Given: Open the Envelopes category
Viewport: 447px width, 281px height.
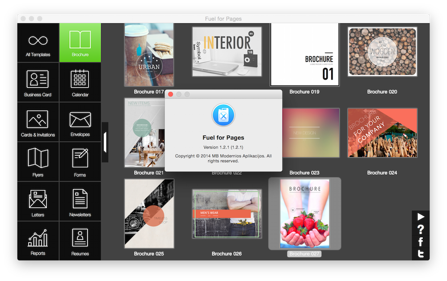Looking at the screenshot, I should tap(80, 122).
